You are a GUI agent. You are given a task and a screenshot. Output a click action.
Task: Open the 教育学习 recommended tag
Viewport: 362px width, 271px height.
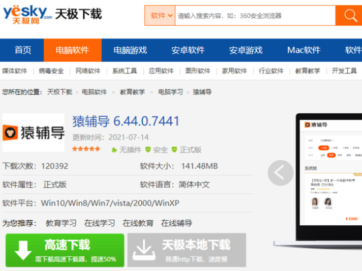pos(61,223)
